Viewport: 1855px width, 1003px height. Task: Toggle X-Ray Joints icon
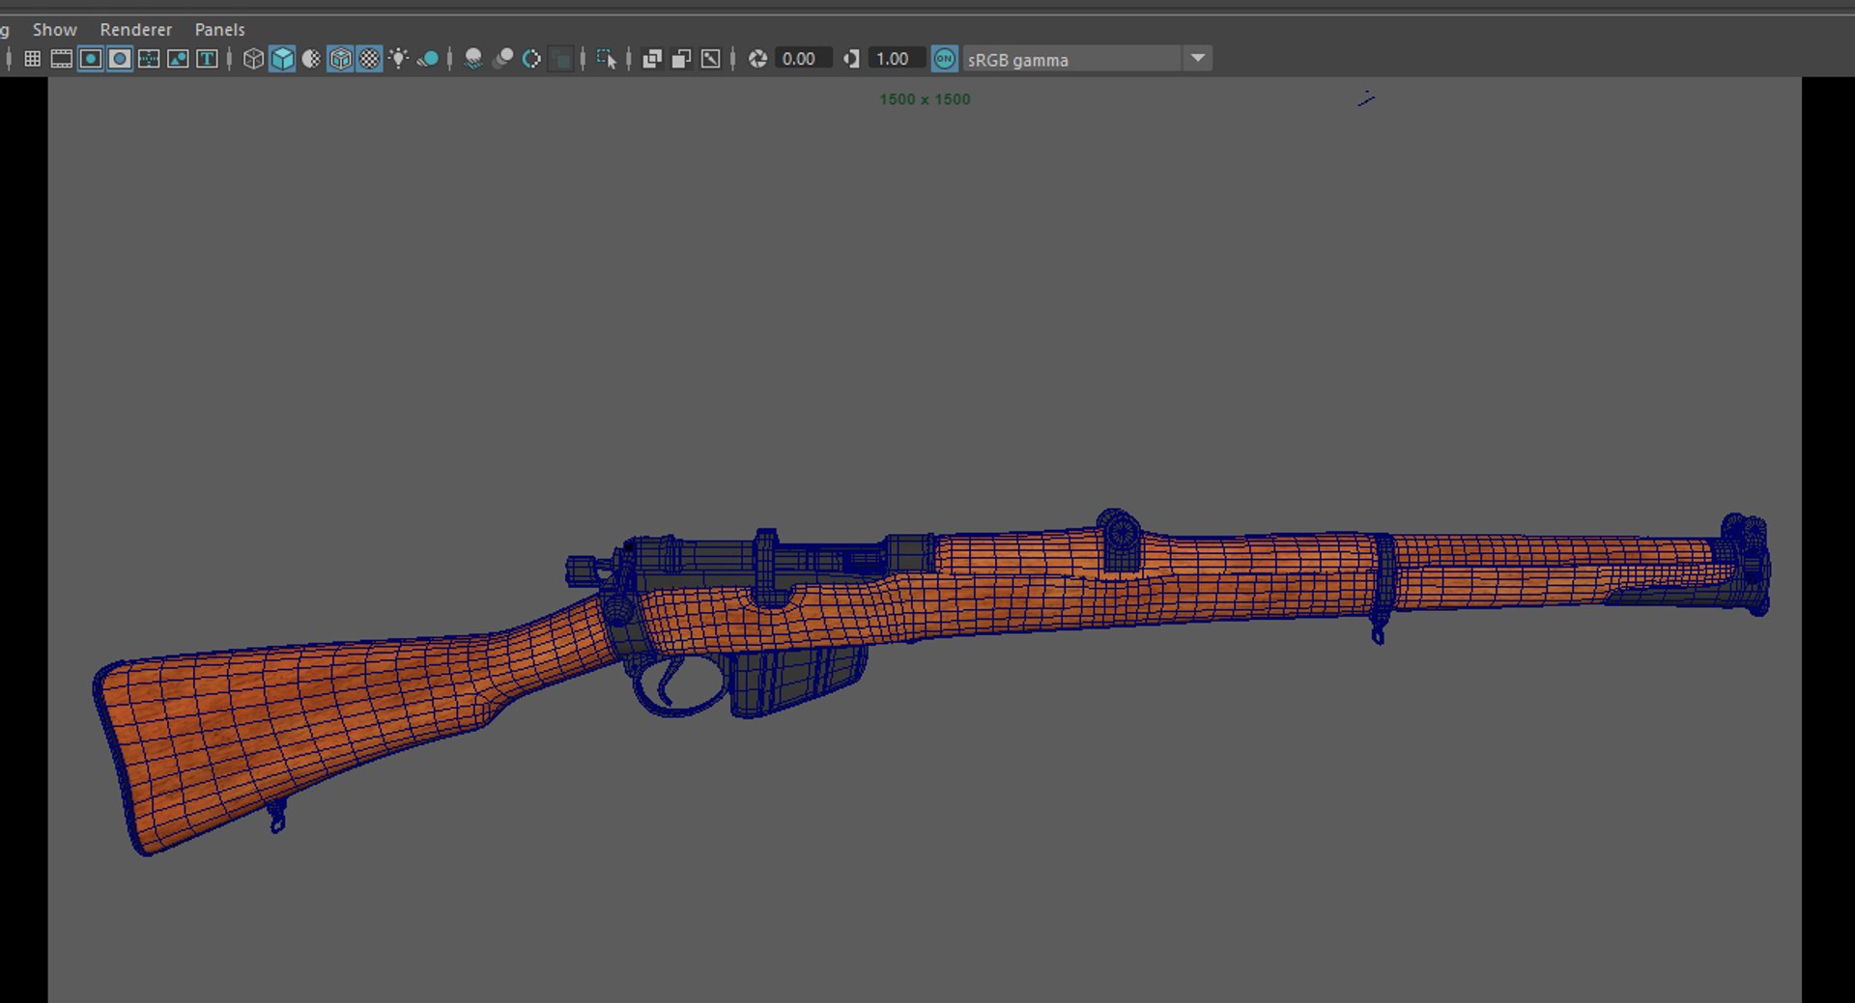pyautogui.click(x=710, y=59)
